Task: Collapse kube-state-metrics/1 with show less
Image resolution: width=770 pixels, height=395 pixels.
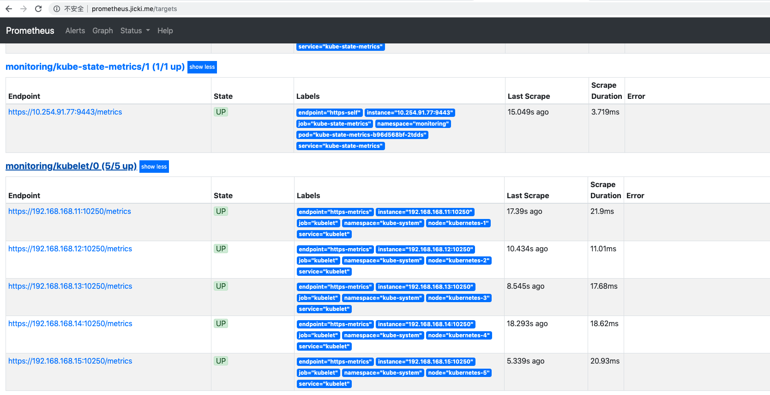Action: (202, 67)
